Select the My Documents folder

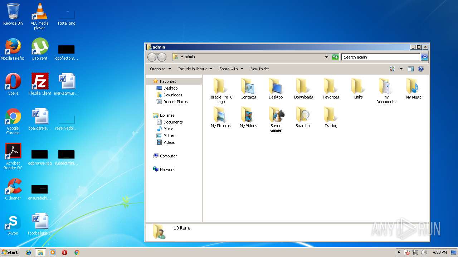coord(386,91)
